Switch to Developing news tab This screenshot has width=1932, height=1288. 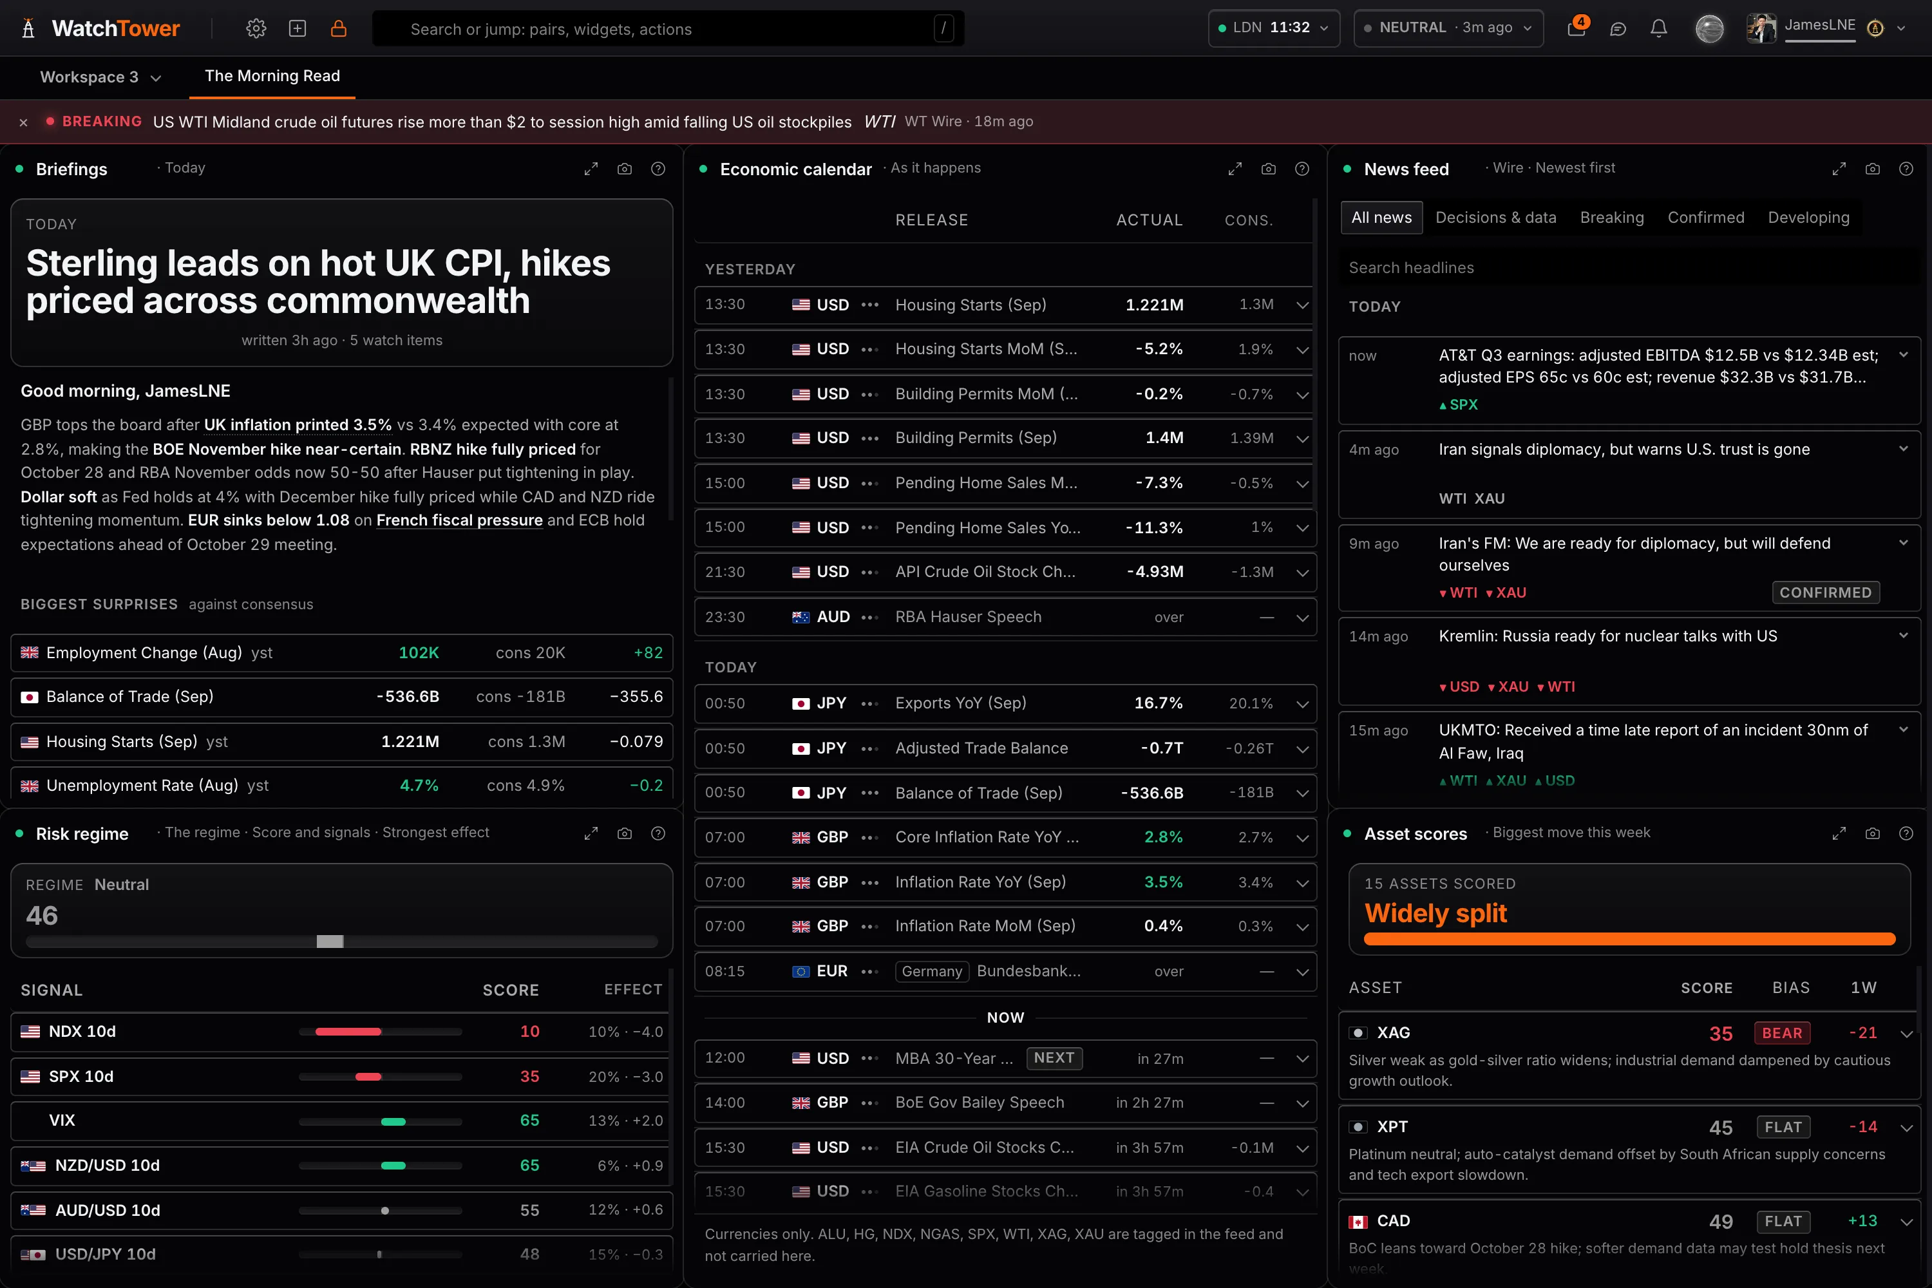(1808, 218)
